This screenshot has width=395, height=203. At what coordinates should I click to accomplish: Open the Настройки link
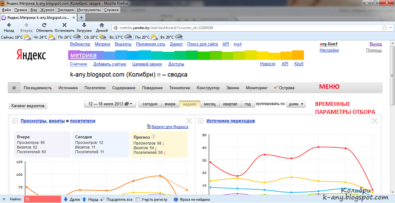tap(329, 50)
